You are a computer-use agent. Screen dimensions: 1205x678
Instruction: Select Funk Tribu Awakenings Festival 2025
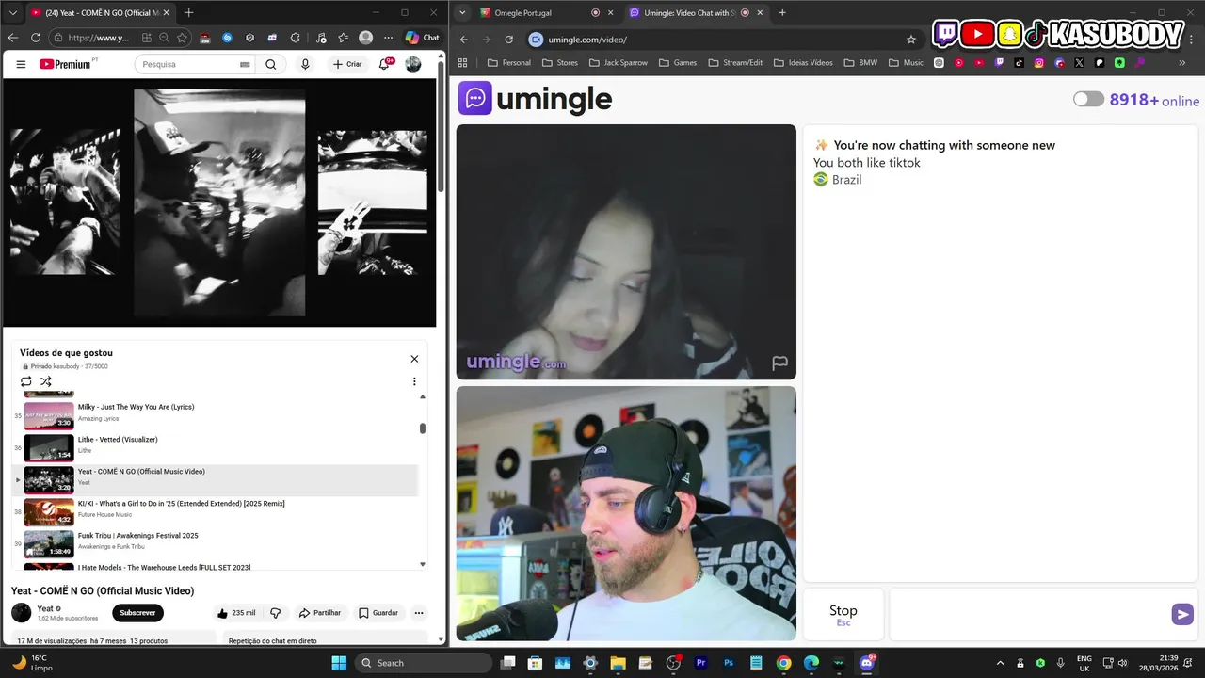pyautogui.click(x=215, y=542)
